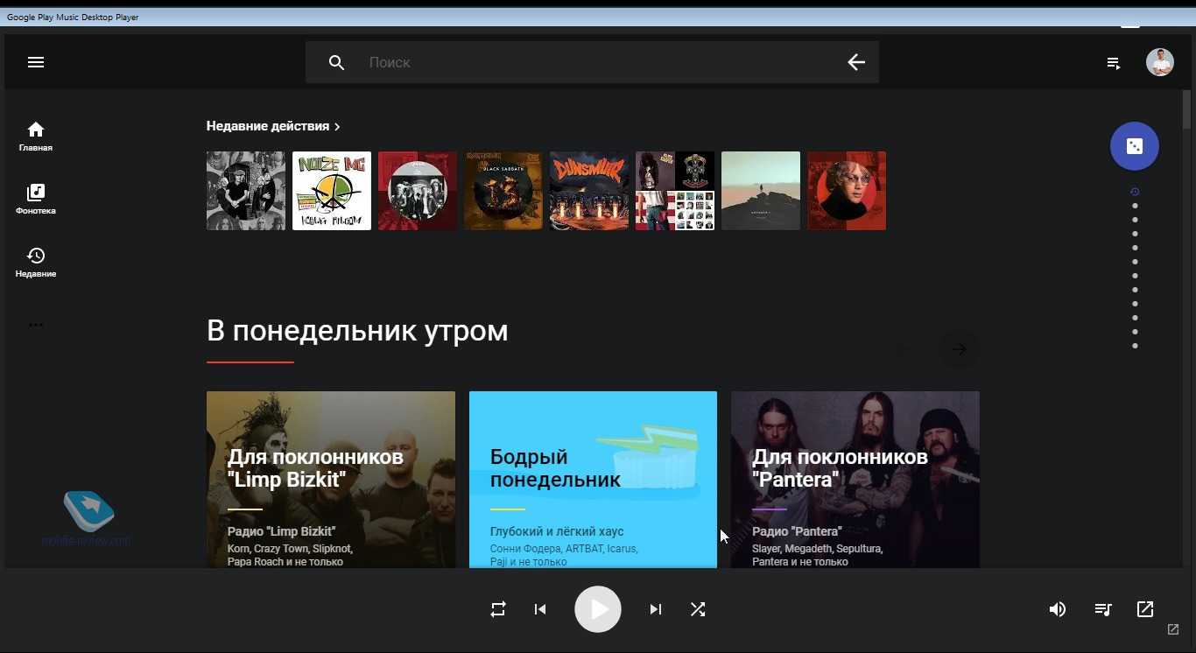Click the search magnifier icon

click(337, 63)
